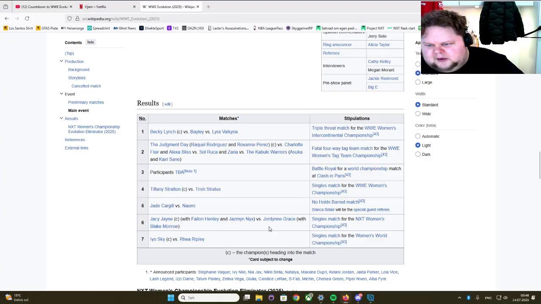Image resolution: width=541 pixels, height=304 pixels.
Task: Click the Bluetooth tray icon
Action: coord(468,298)
